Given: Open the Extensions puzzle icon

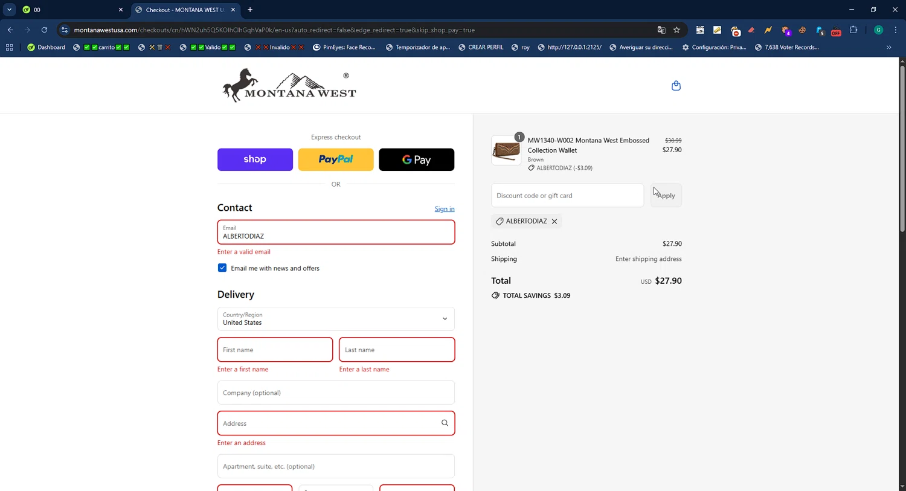Looking at the screenshot, I should pos(853,30).
